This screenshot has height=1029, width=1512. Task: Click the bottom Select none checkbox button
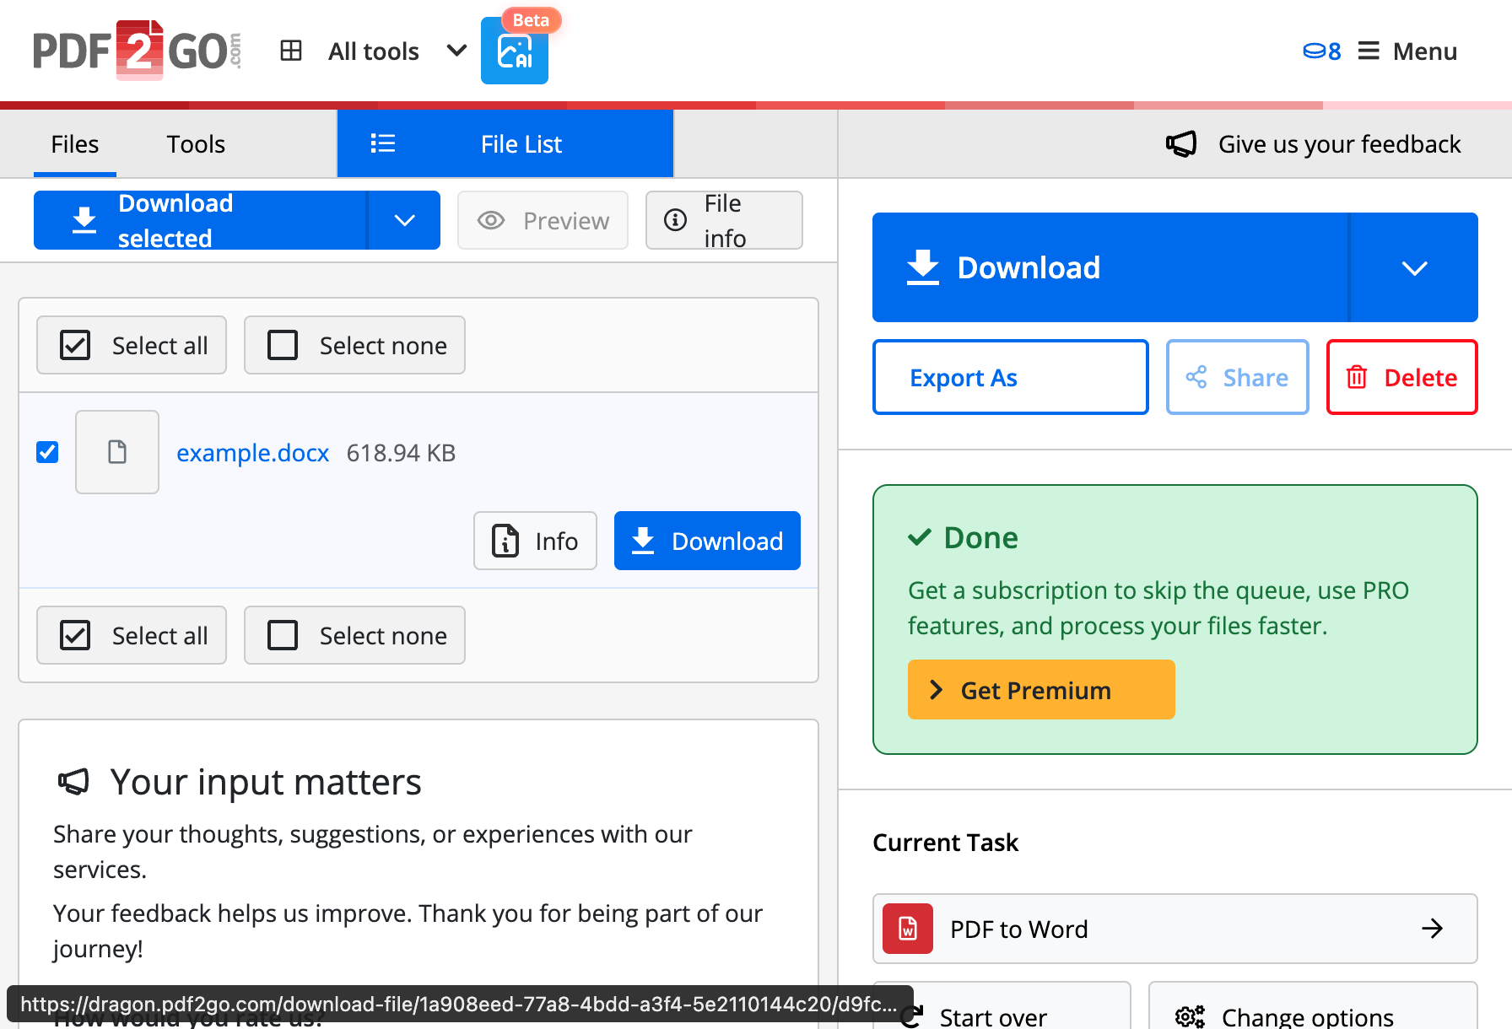(x=354, y=635)
